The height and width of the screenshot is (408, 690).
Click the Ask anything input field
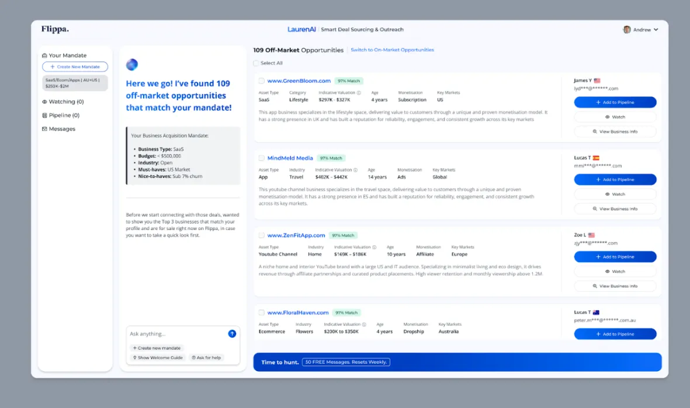click(175, 334)
